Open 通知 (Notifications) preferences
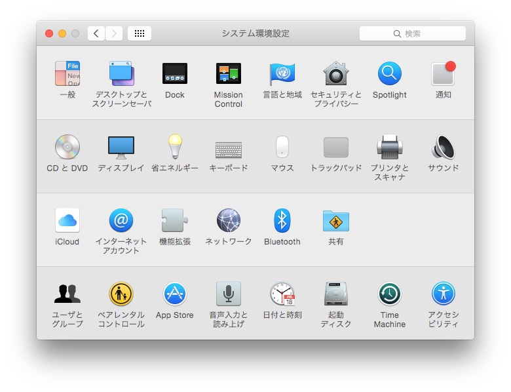 [x=444, y=73]
